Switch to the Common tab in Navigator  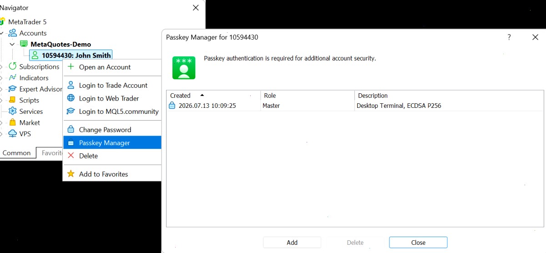pos(17,153)
